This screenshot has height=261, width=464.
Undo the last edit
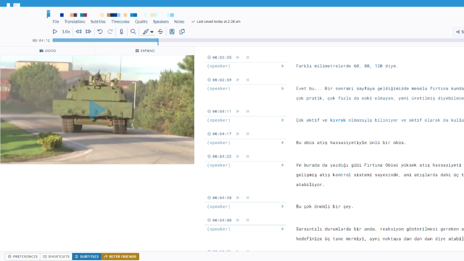pos(100,32)
